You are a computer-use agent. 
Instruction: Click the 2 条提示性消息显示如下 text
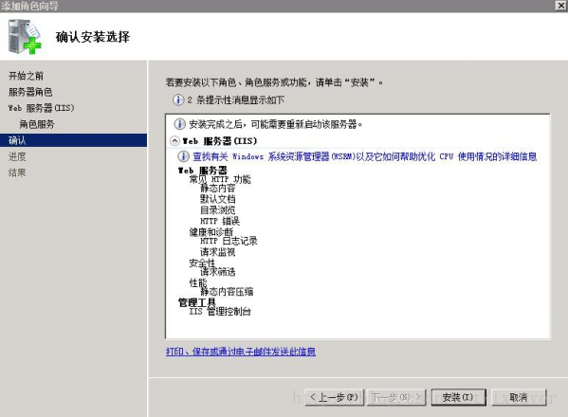click(x=236, y=100)
